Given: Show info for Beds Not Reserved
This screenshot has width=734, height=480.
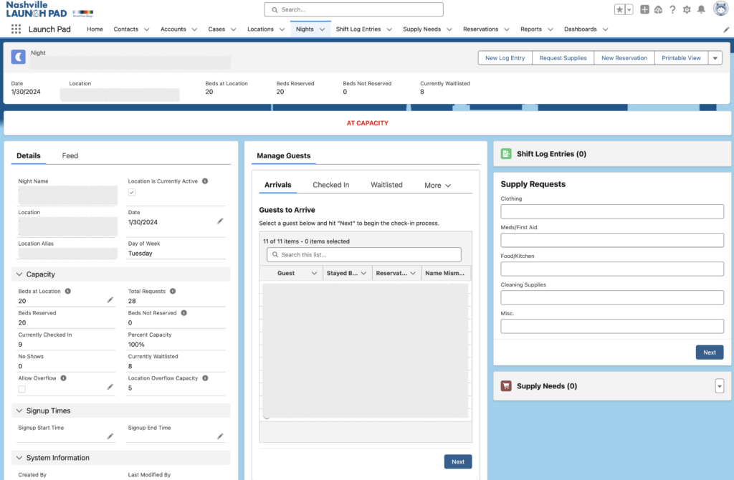Looking at the screenshot, I should (184, 313).
